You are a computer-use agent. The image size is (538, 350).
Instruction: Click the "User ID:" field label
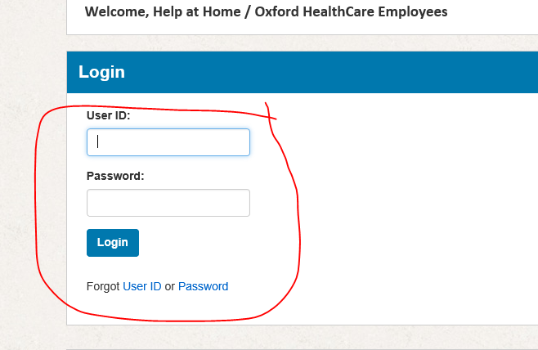click(109, 115)
